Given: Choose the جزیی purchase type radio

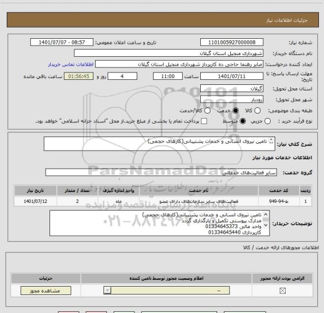Looking at the screenshot, I should click(267, 121).
